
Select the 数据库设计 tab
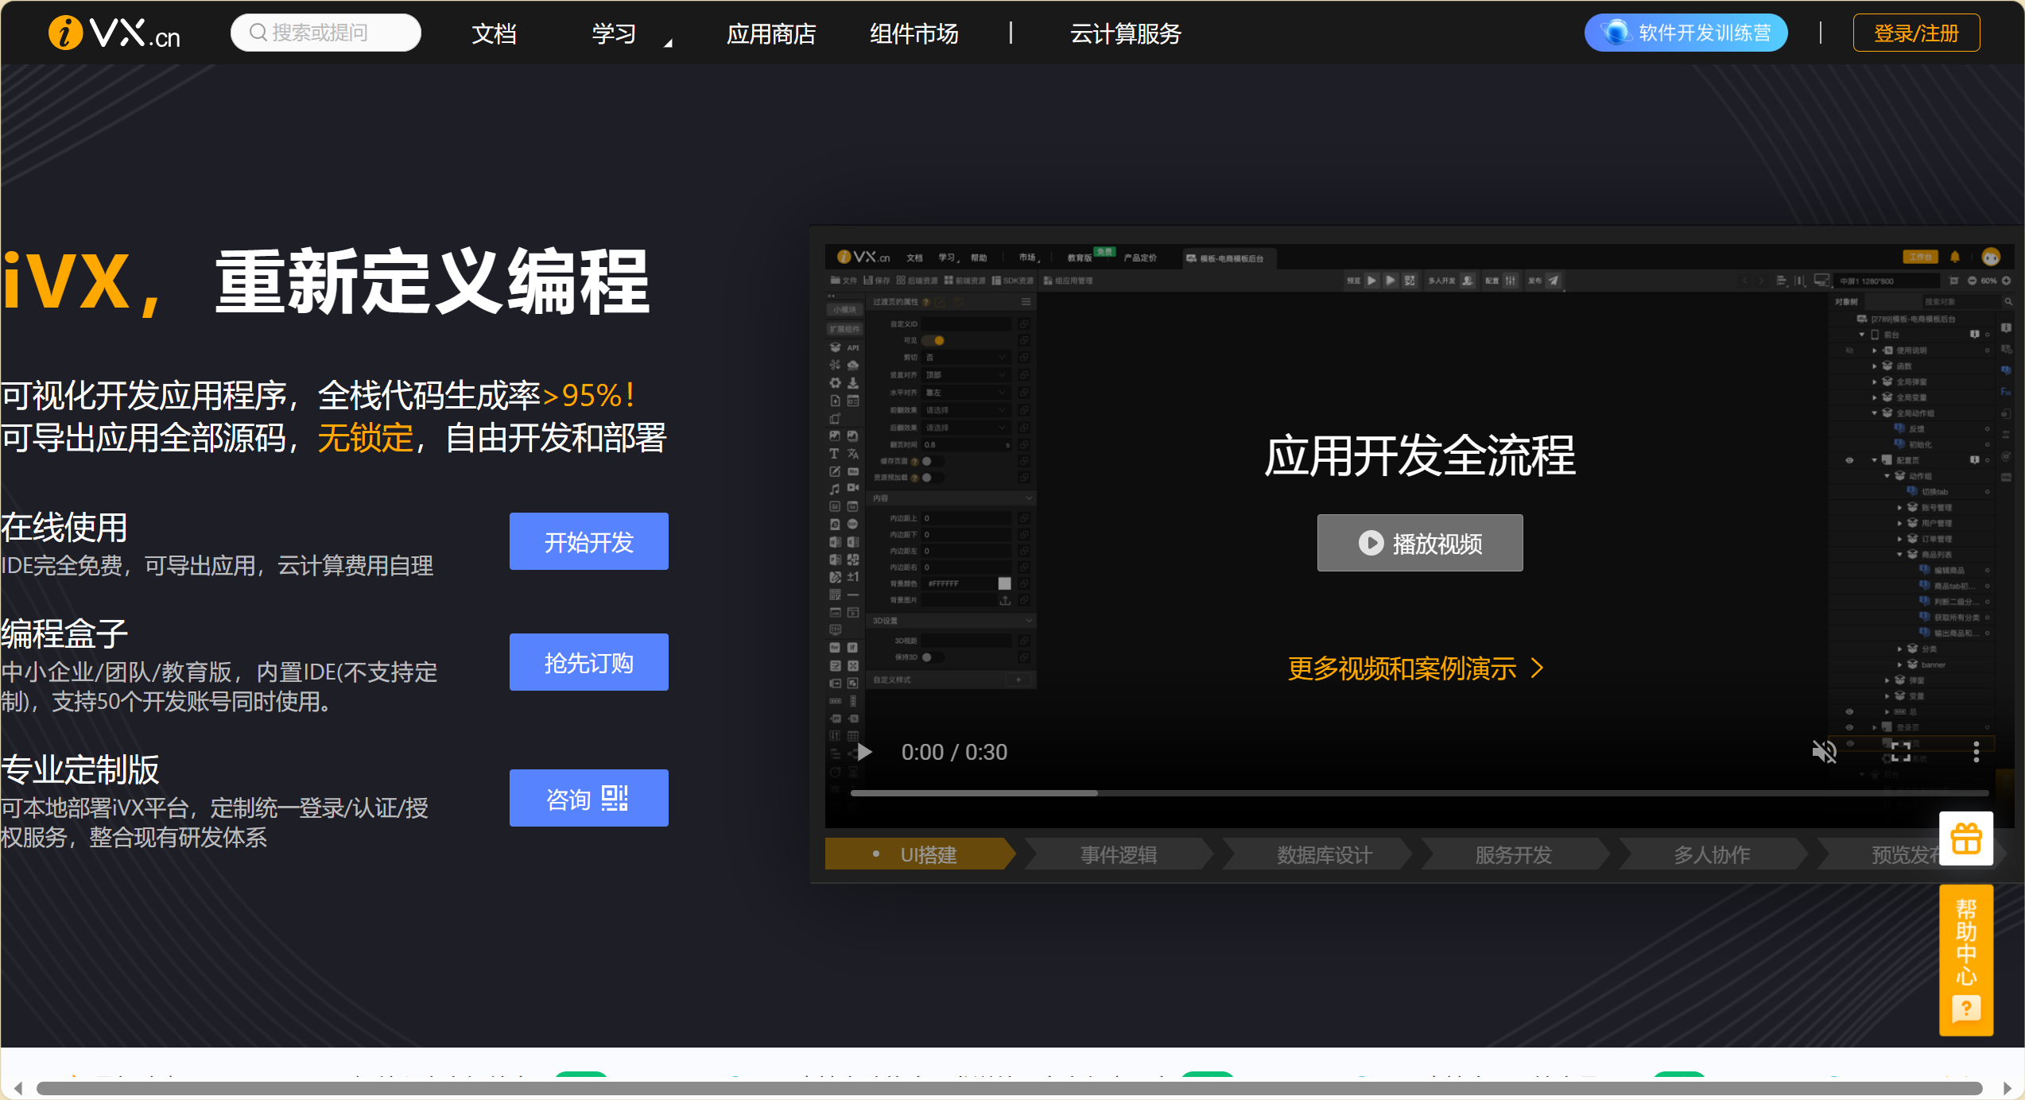(x=1324, y=855)
